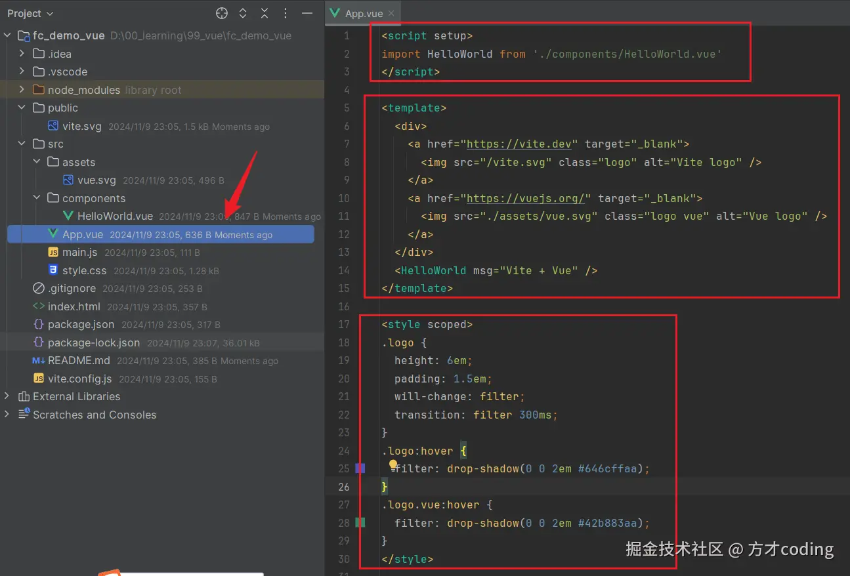This screenshot has width=850, height=576.
Task: Click line number 17 in the gutter
Action: pos(344,324)
